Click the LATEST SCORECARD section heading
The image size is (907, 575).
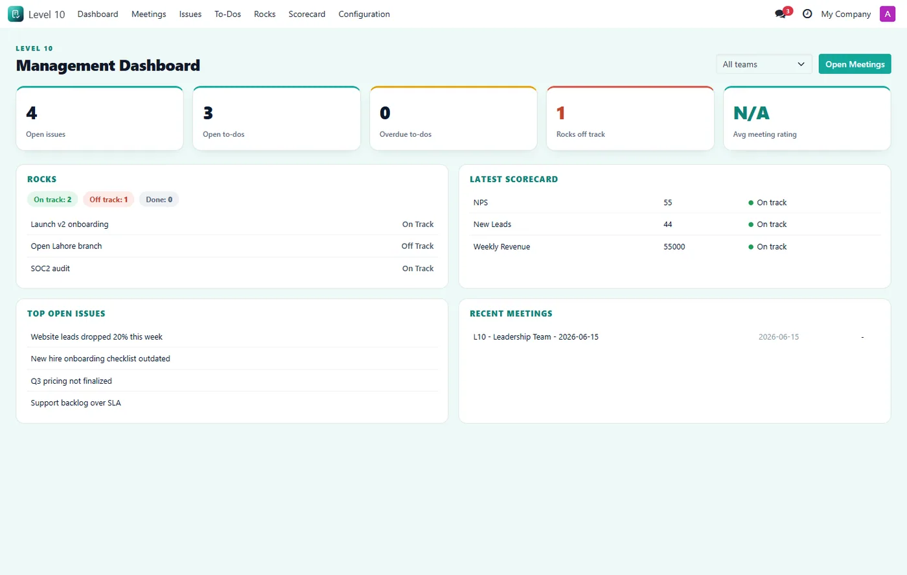point(514,179)
